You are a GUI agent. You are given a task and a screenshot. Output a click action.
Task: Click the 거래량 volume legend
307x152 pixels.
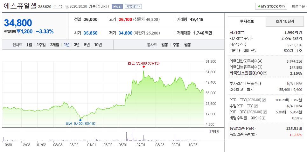(x=214, y=131)
